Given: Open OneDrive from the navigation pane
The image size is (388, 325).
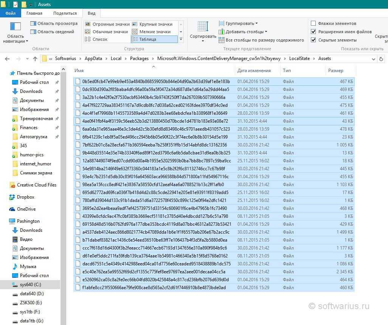Looking at the screenshot, I should [26, 209].
